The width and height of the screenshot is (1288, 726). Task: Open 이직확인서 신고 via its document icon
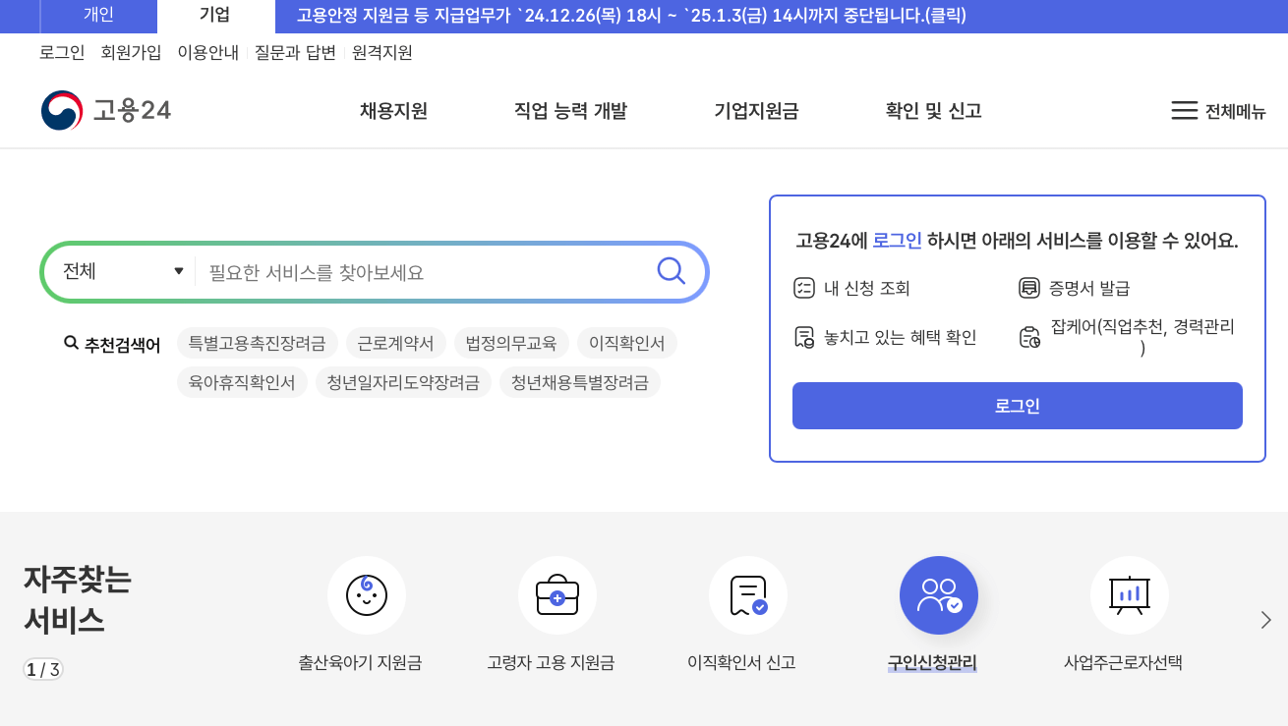point(748,594)
